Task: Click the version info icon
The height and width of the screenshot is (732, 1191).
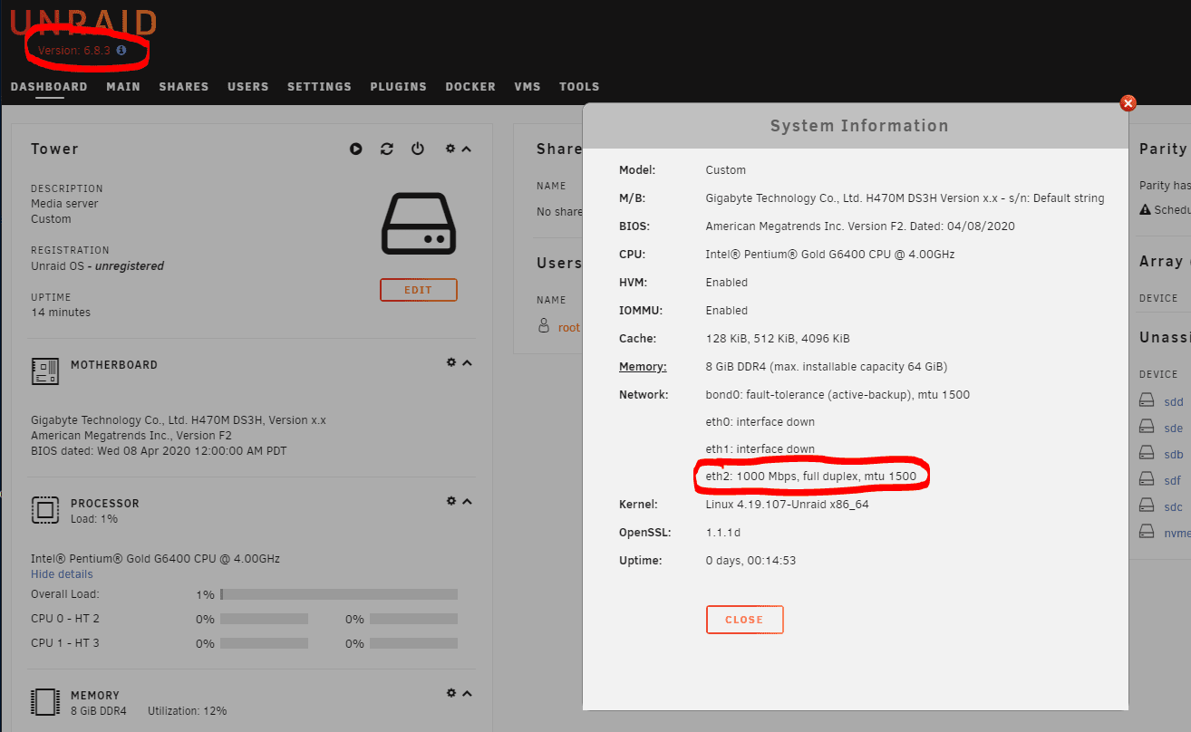Action: pyautogui.click(x=121, y=51)
